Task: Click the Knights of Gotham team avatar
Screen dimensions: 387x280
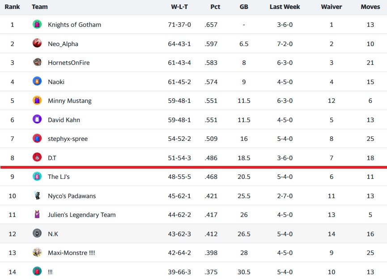Action: tap(37, 25)
